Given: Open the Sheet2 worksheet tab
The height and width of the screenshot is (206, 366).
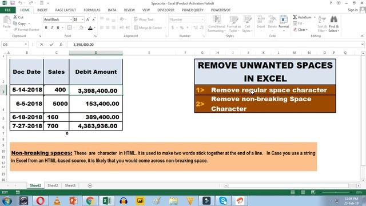Looking at the screenshot, I should (53, 185).
